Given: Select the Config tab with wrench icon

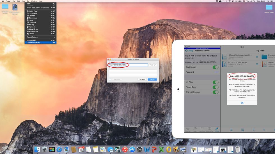Looking at the screenshot, I should click(x=217, y=129).
